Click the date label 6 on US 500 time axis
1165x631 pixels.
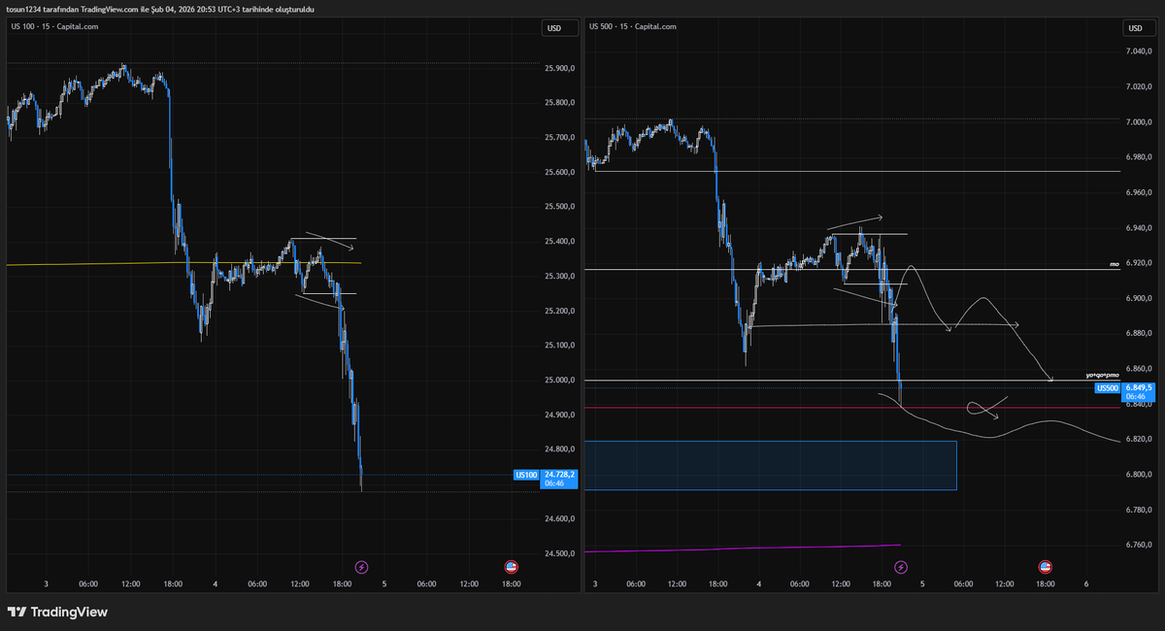[x=1086, y=584]
